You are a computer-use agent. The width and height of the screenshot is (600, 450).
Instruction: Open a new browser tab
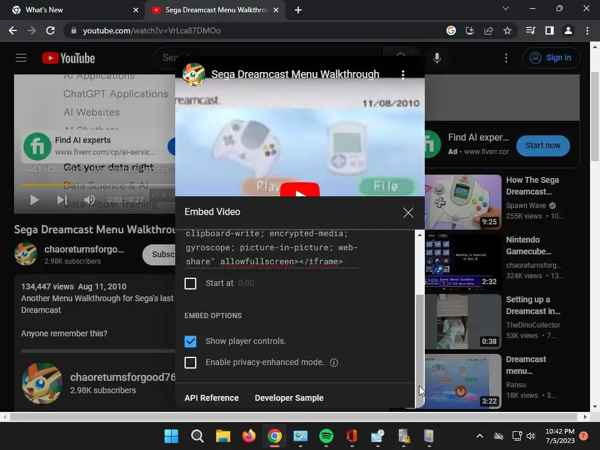[x=298, y=11]
